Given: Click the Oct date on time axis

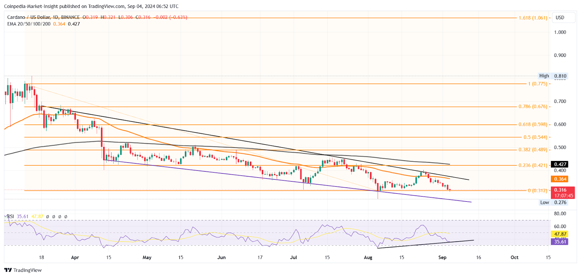Looking at the screenshot, I should point(515,258).
